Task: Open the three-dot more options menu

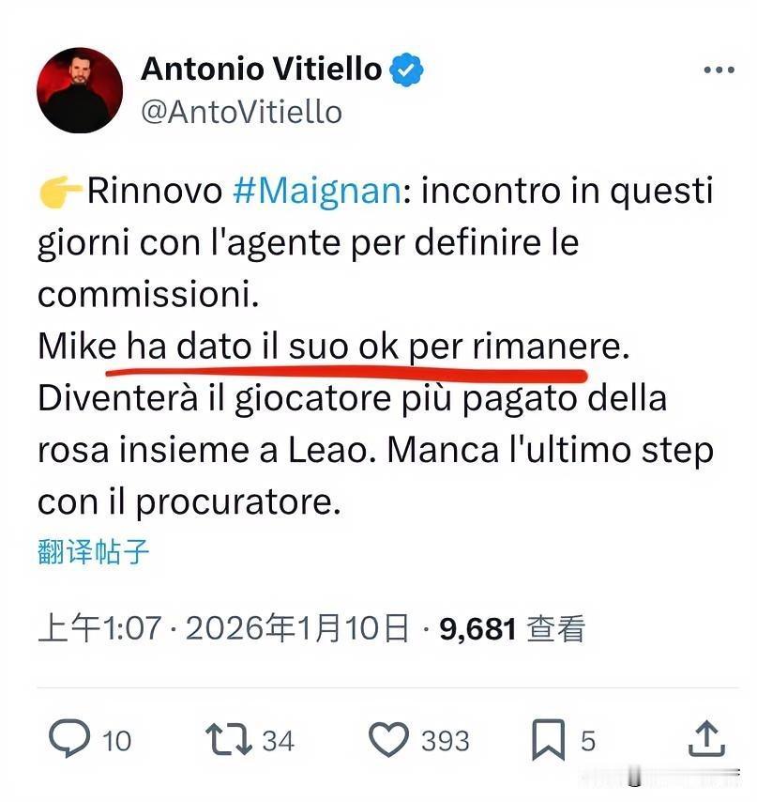Action: tap(719, 69)
